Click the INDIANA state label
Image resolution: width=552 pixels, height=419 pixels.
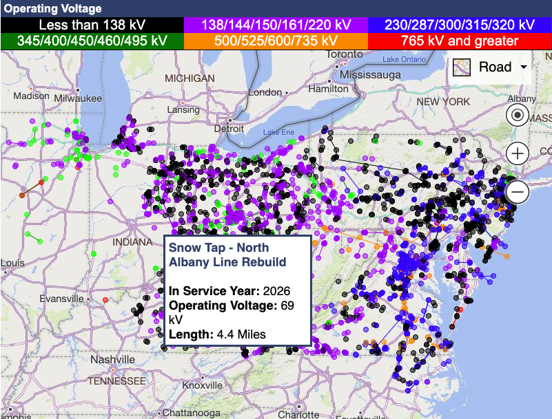pos(132,242)
